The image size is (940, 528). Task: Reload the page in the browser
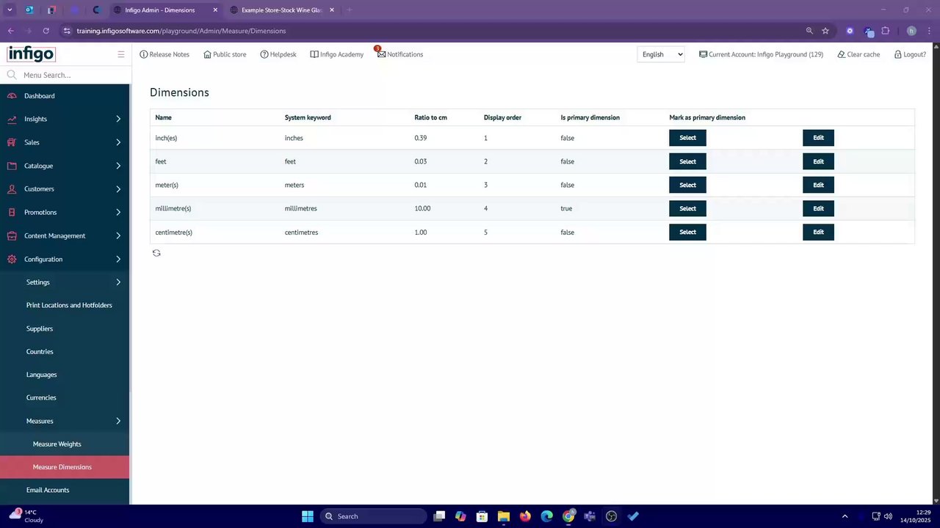[46, 31]
